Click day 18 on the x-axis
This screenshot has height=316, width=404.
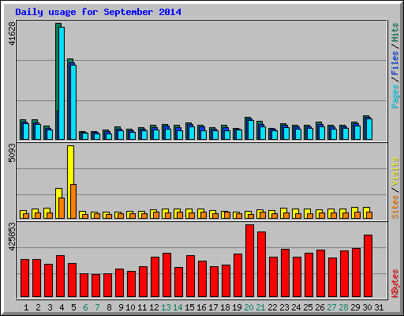[225, 307]
